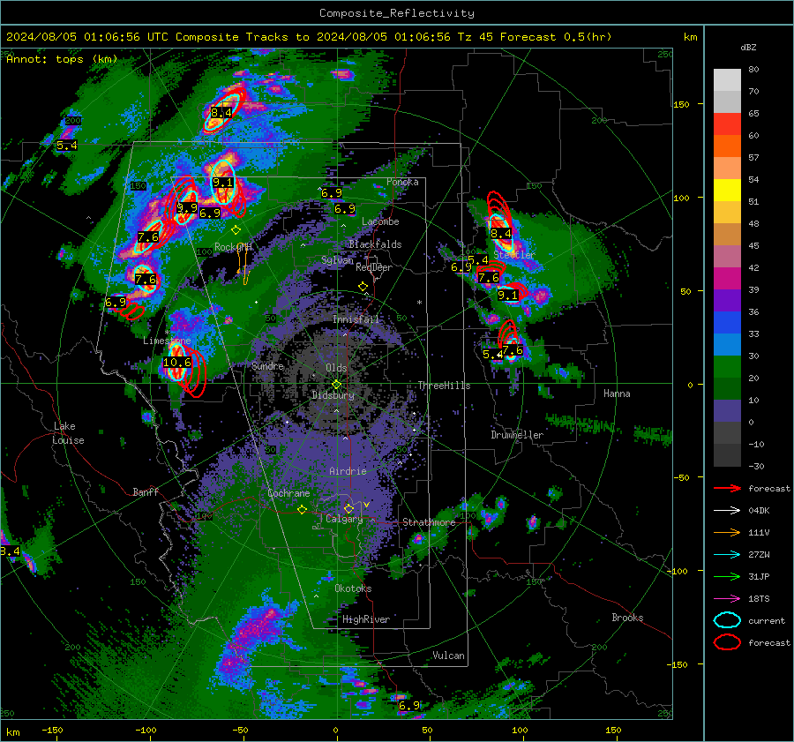Click the yellow 54 dBZ color swatch

click(727, 191)
